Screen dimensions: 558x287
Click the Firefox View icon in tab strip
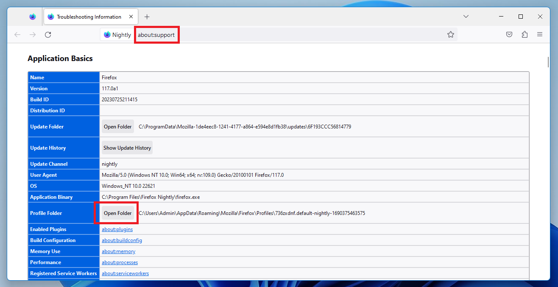pos(33,17)
